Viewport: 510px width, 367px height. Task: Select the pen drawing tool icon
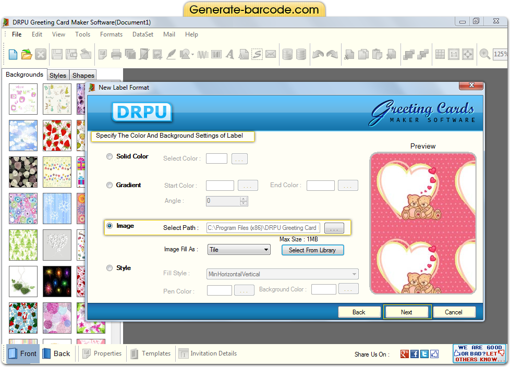click(x=171, y=54)
